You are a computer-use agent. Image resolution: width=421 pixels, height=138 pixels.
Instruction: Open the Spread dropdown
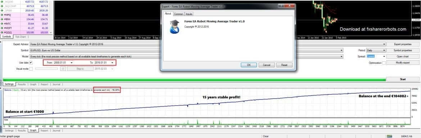tap(376, 56)
